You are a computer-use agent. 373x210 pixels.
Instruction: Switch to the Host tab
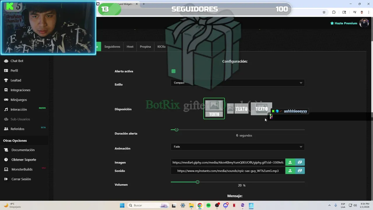point(130,47)
